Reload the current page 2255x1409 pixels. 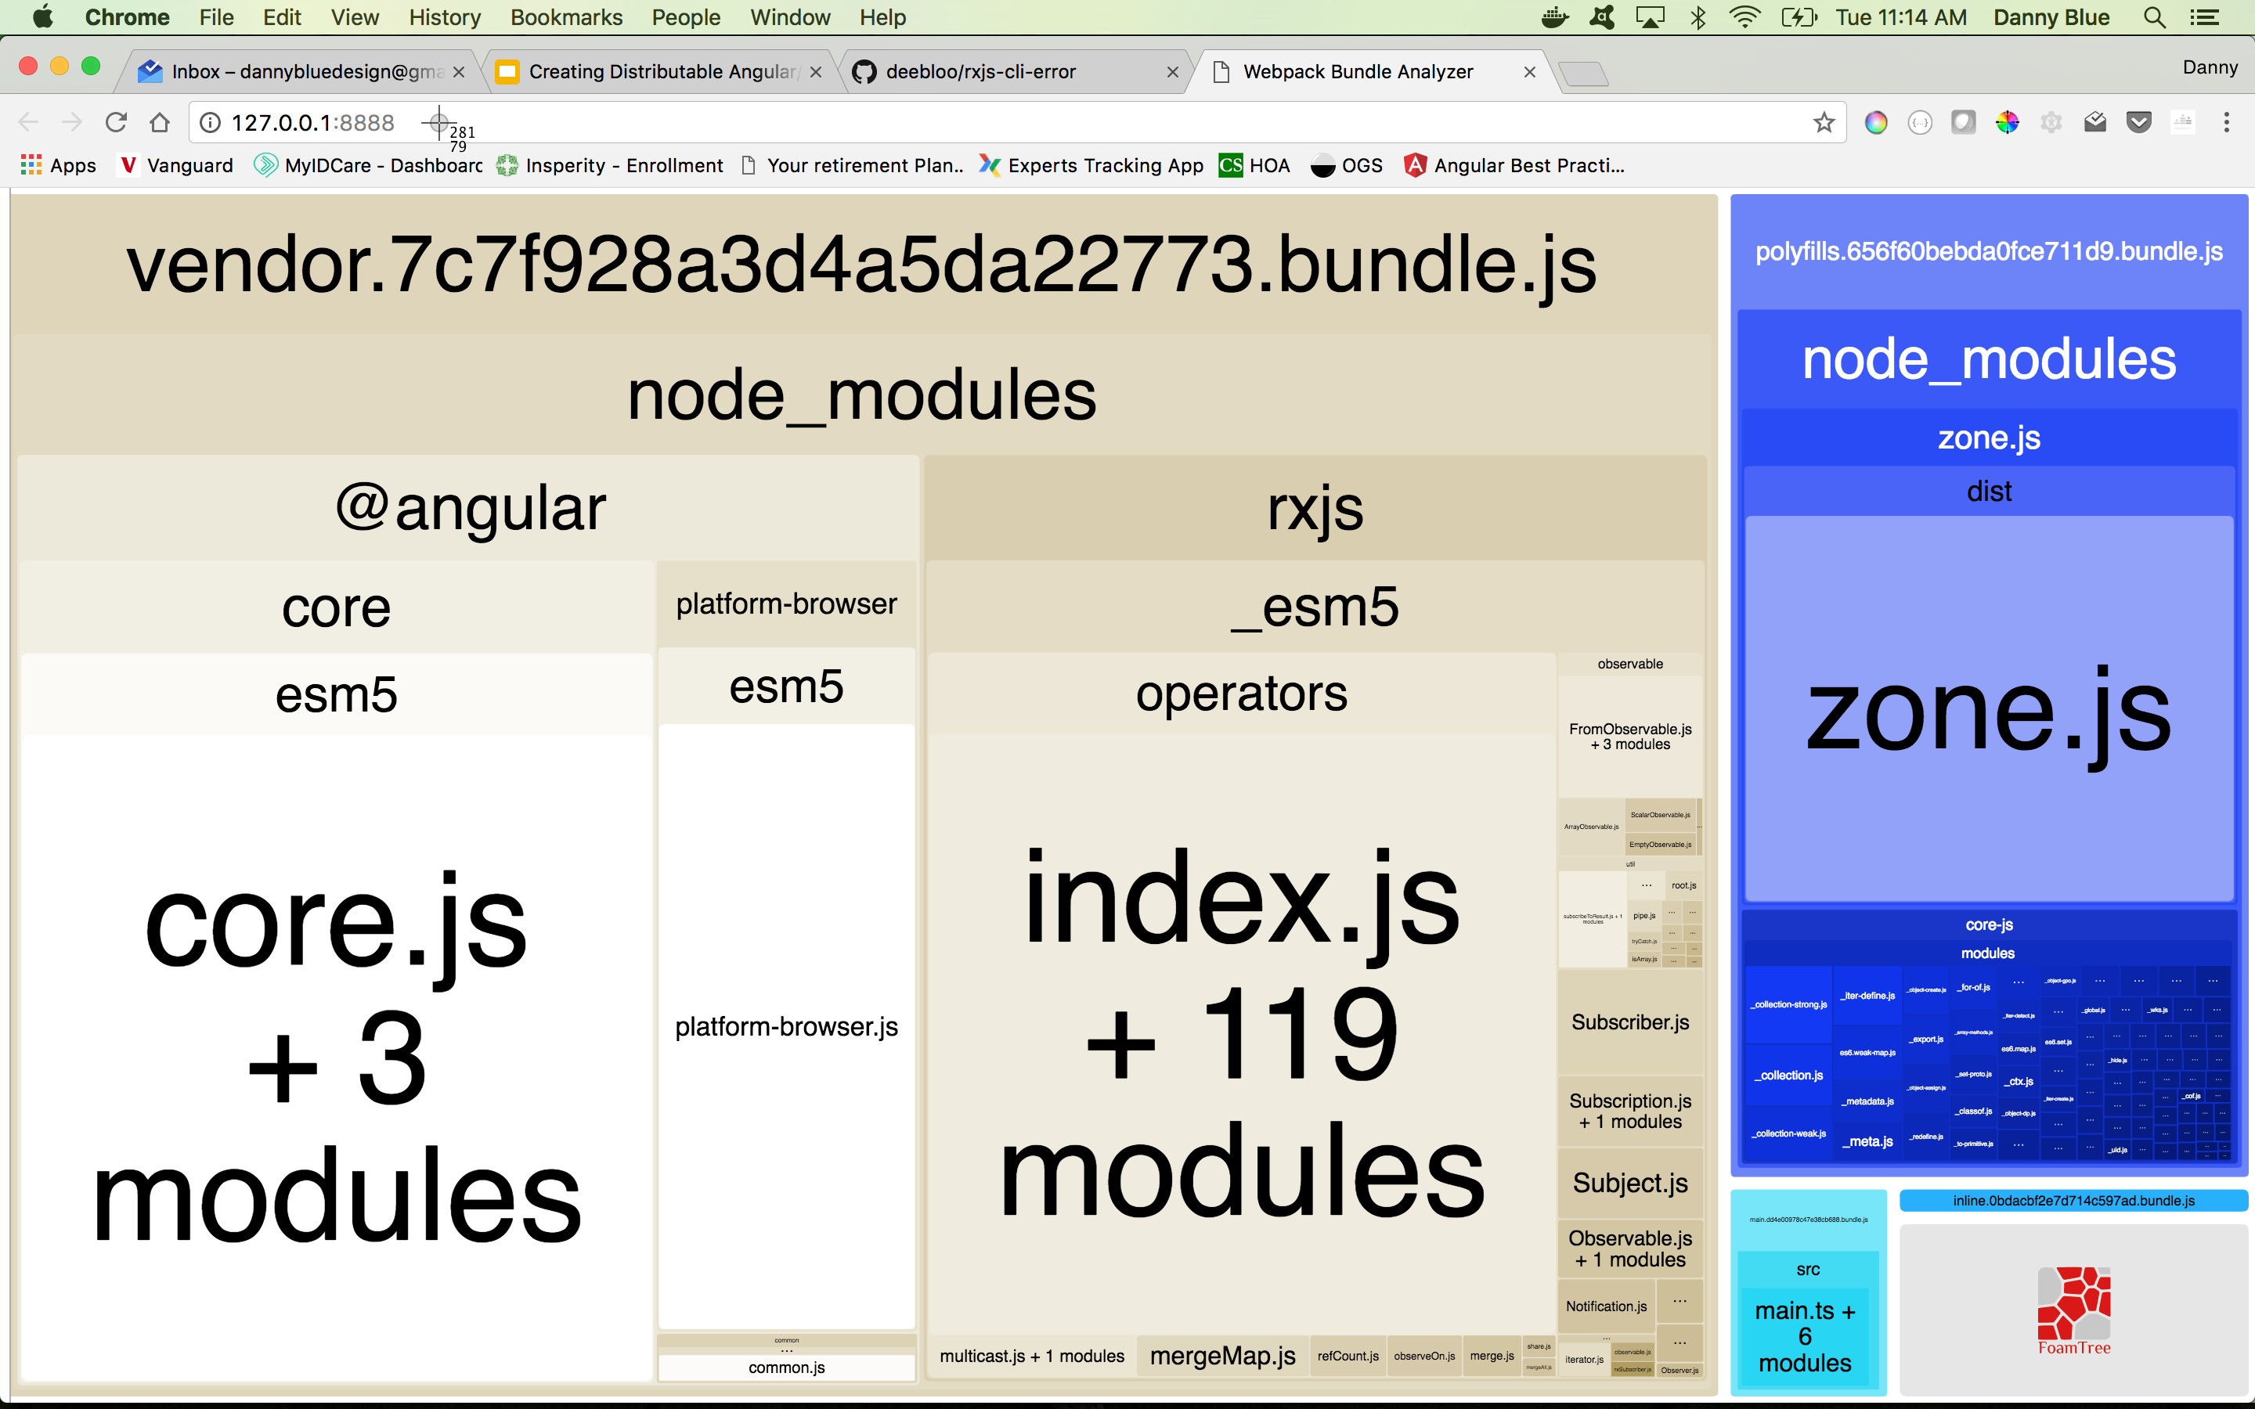114,122
